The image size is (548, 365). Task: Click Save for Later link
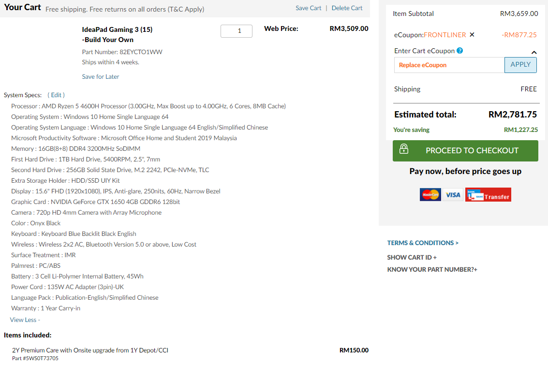101,77
